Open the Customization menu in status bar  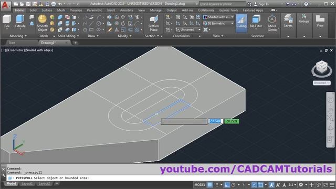pos(332,185)
